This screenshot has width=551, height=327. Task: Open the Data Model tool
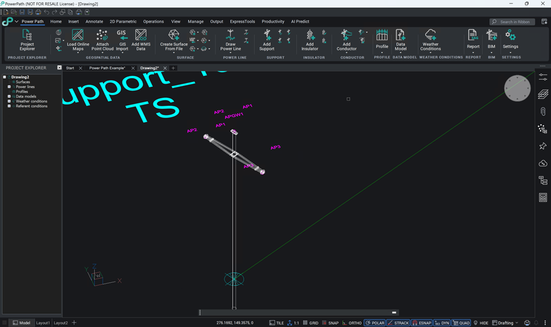[400, 40]
